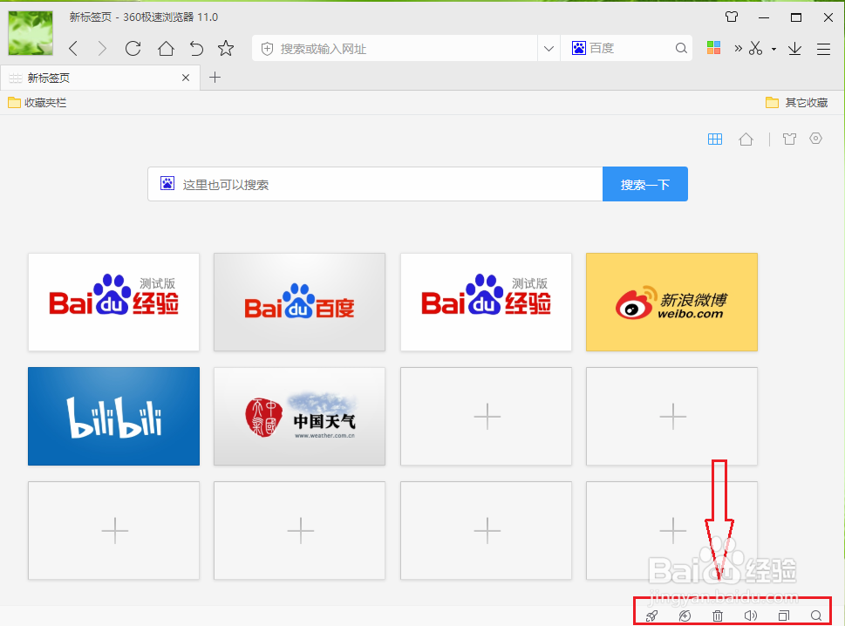Image resolution: width=845 pixels, height=626 pixels.
Task: Click the colorful extensions grid icon
Action: pyautogui.click(x=713, y=49)
